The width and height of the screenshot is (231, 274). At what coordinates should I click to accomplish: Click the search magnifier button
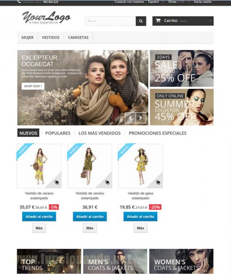click(141, 21)
